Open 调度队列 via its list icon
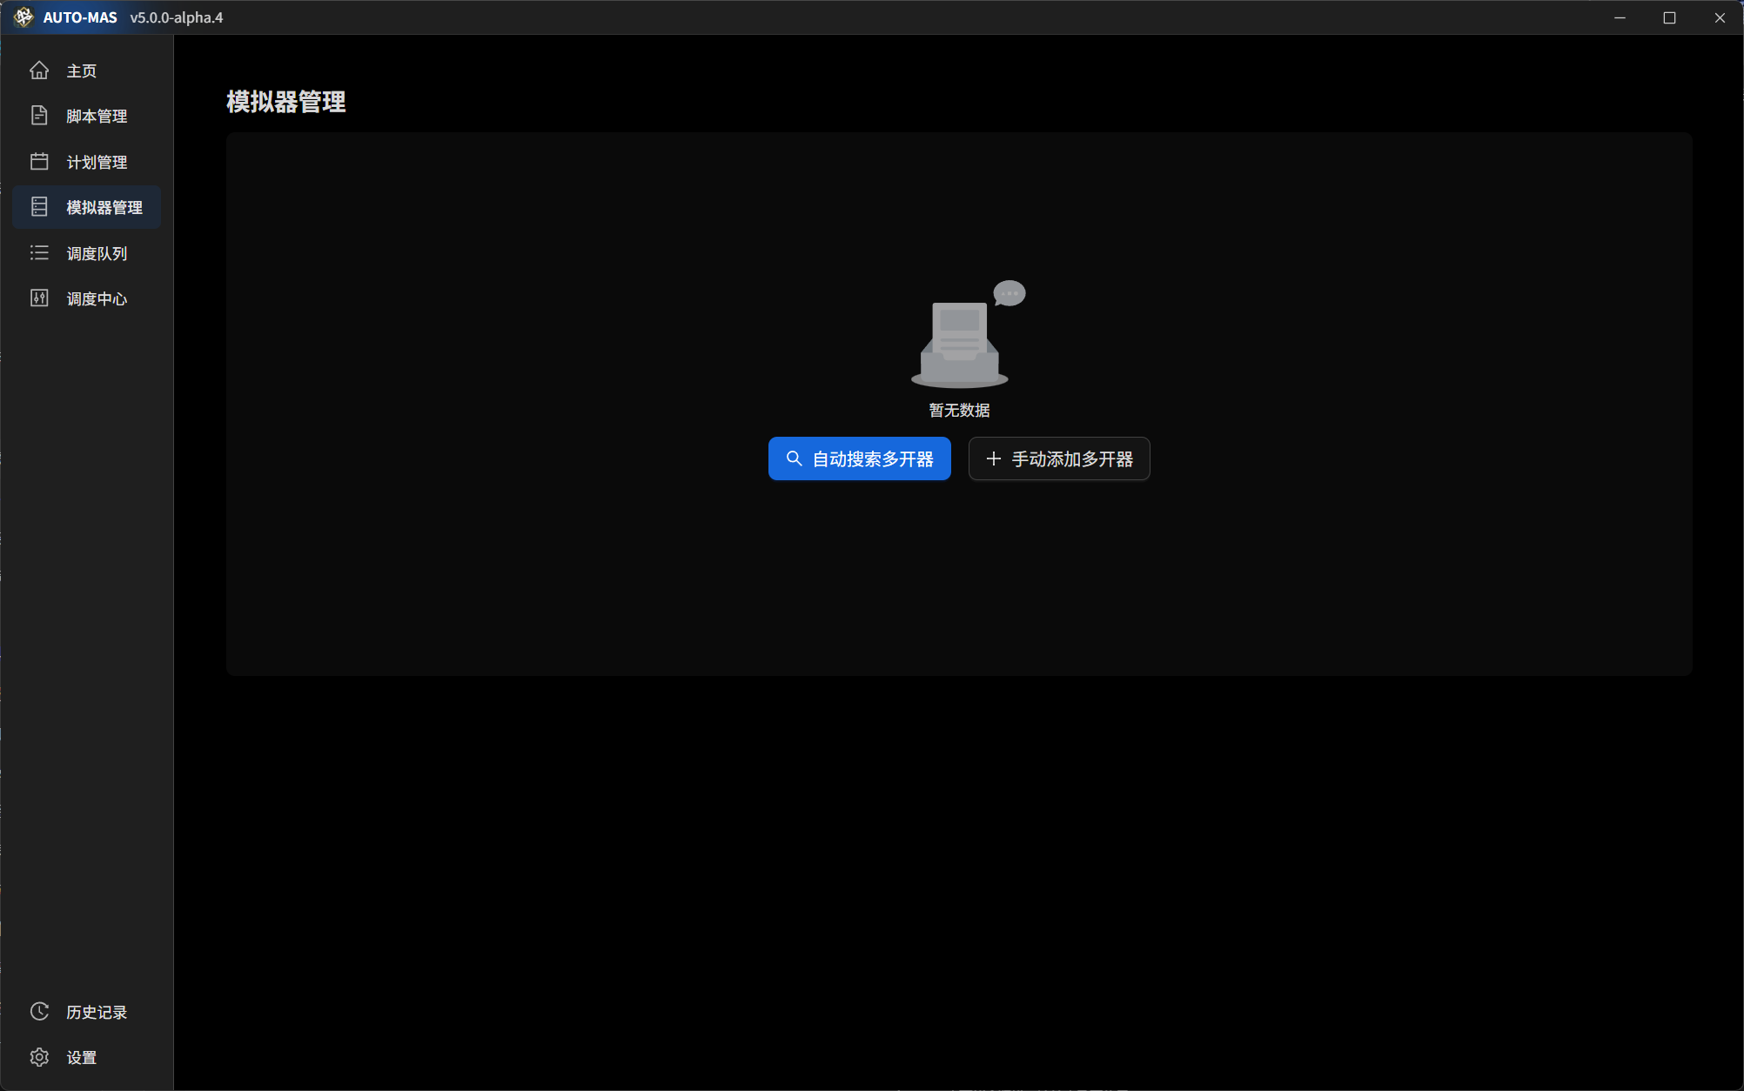Image resolution: width=1744 pixels, height=1091 pixels. click(39, 252)
